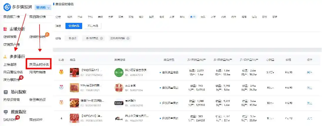Click the gold rank 1 medal icon
This screenshot has width=322, height=126.
click(61, 72)
